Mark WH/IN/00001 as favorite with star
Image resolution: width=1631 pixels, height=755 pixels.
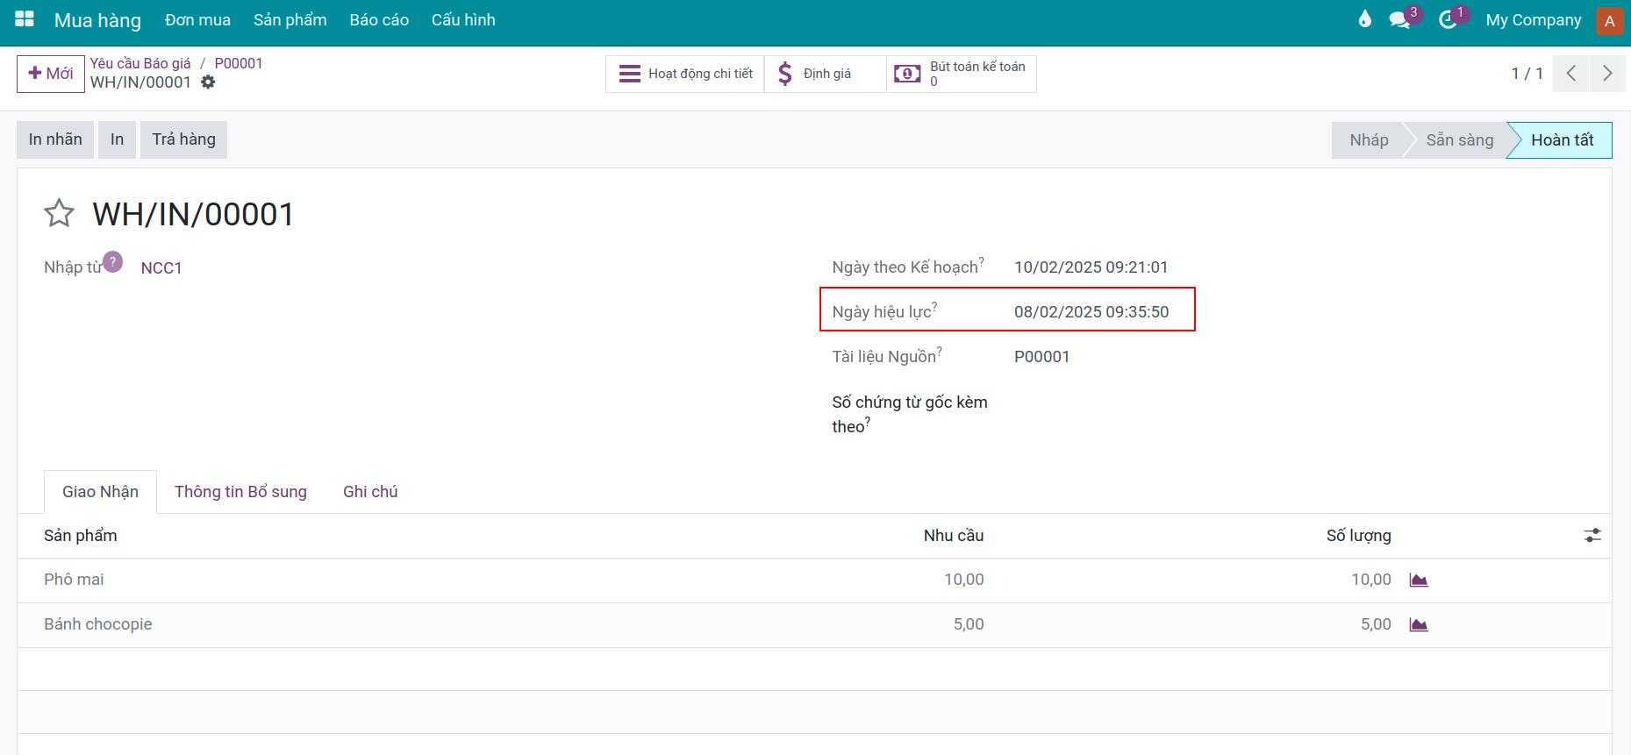click(x=59, y=213)
